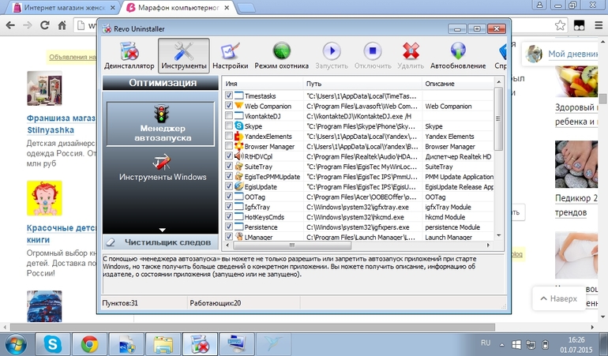The width and height of the screenshot is (608, 356).
Task: Click the Web Companion entry icon
Action: [x=238, y=106]
